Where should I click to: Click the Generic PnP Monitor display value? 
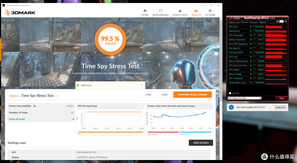pos(92,157)
